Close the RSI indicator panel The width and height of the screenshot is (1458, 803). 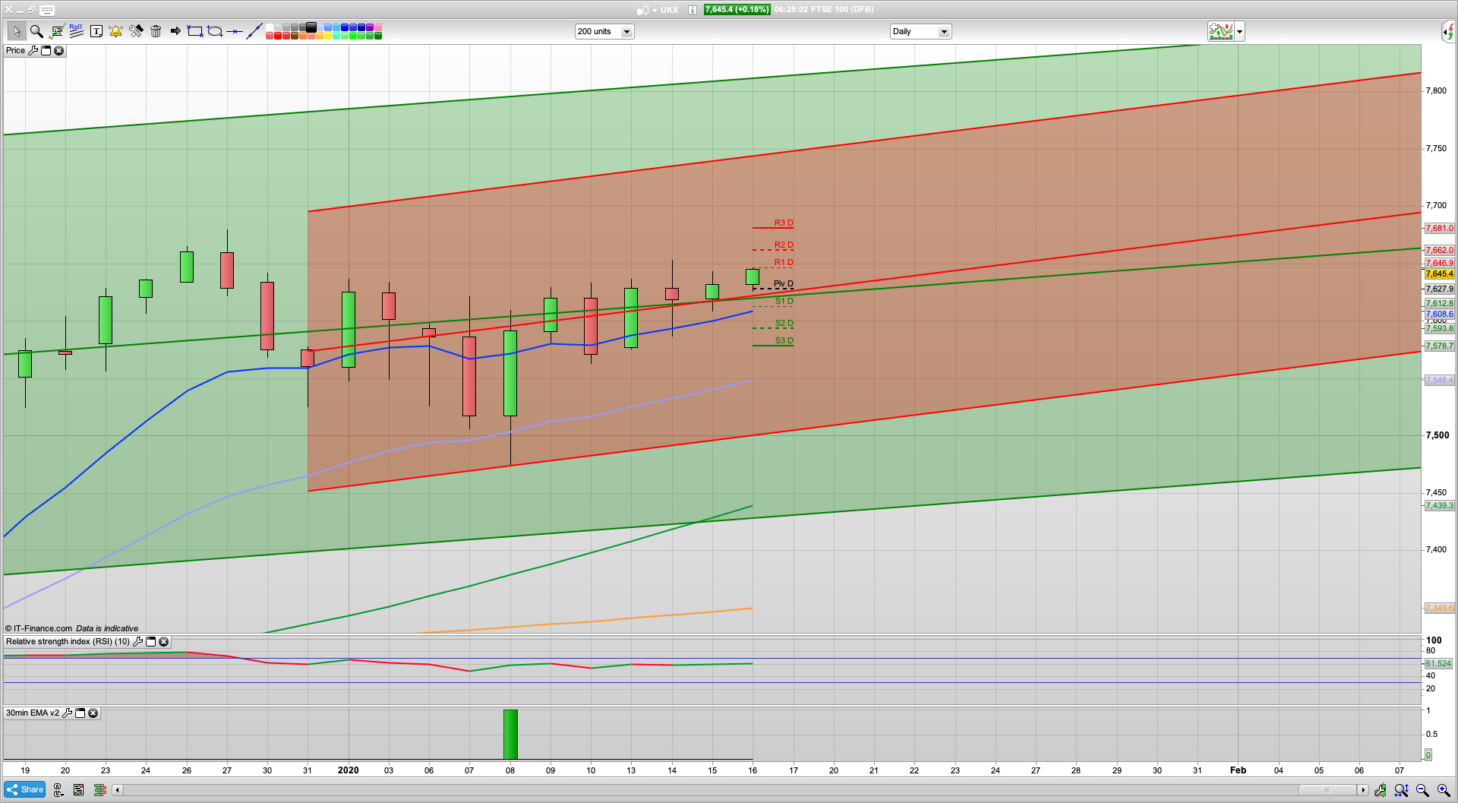pos(163,642)
